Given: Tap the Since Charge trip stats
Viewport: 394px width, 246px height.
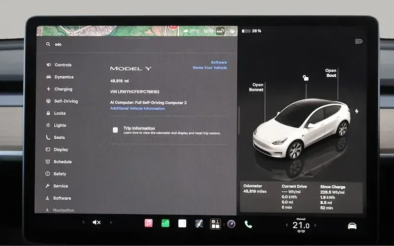Looking at the screenshot, I should [332, 197].
